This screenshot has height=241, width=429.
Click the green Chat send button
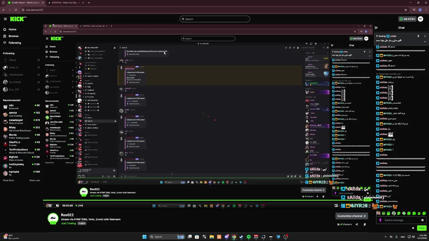coord(422,228)
